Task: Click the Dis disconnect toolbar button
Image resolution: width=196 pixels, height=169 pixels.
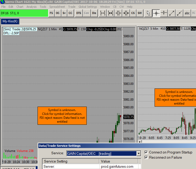Action: click(x=94, y=13)
